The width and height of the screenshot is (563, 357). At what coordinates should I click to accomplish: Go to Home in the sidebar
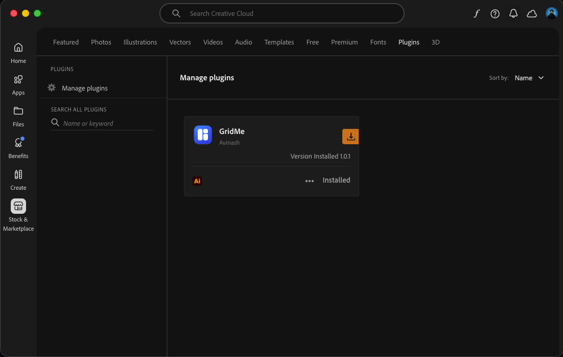[18, 53]
